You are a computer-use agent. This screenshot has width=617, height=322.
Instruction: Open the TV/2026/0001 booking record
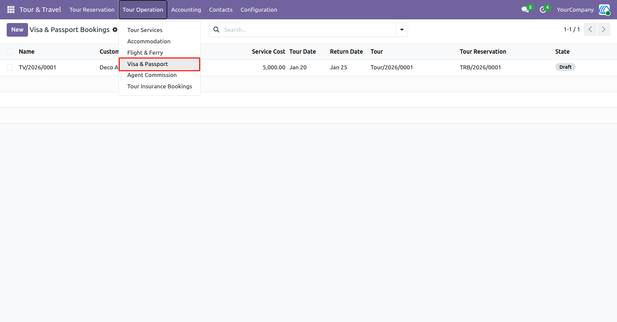pos(37,67)
